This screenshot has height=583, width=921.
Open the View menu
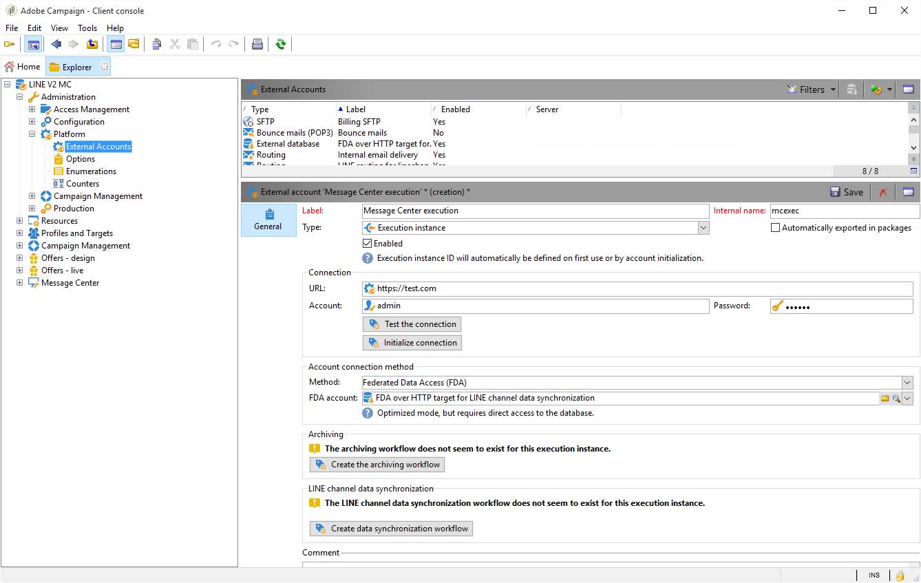click(x=59, y=28)
